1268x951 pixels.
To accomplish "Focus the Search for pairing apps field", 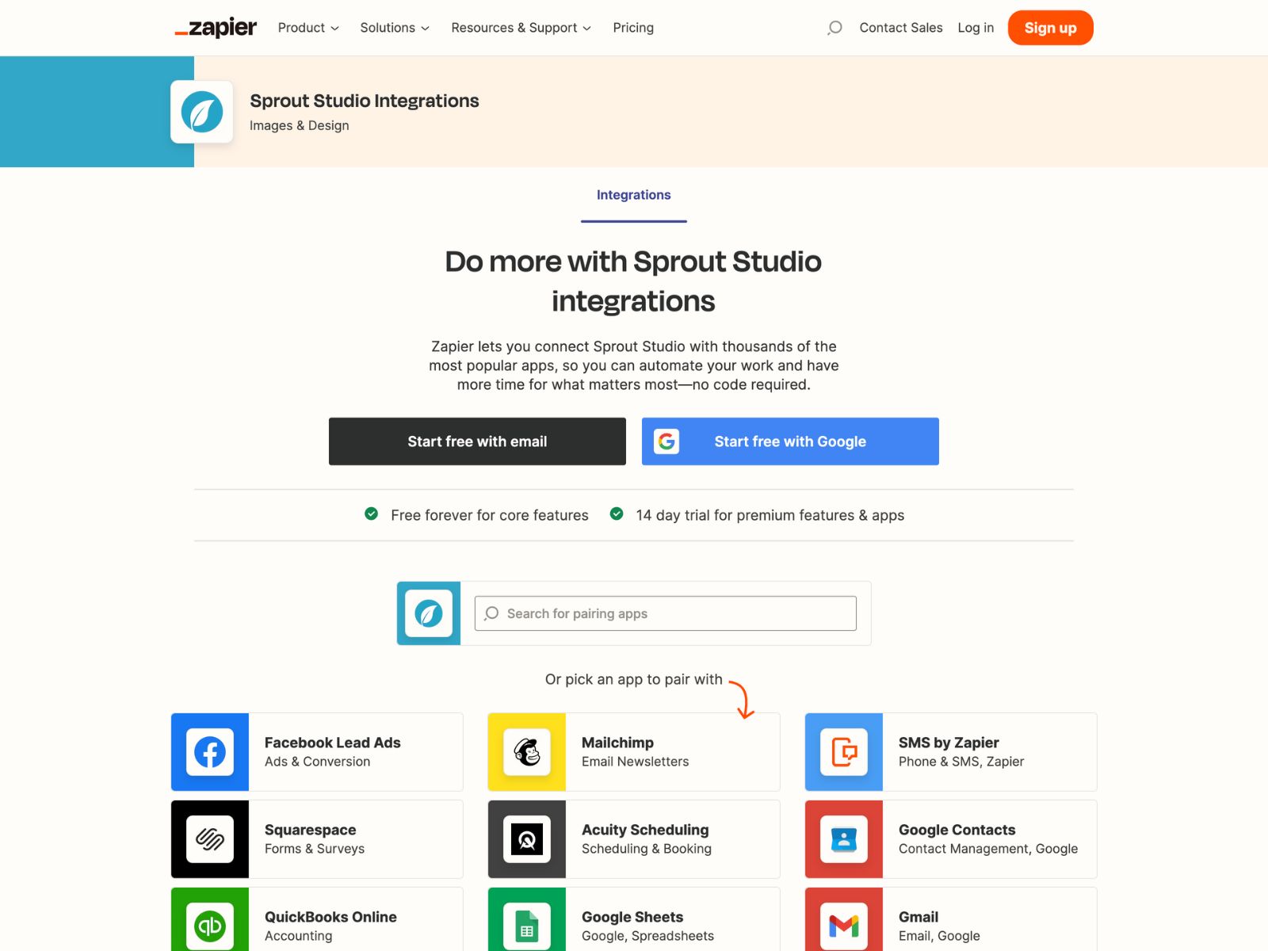I will pos(666,613).
